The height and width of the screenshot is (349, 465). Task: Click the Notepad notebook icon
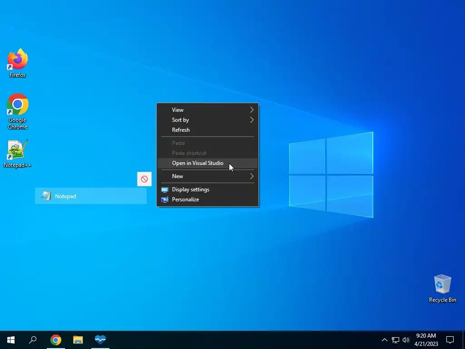pyautogui.click(x=46, y=196)
